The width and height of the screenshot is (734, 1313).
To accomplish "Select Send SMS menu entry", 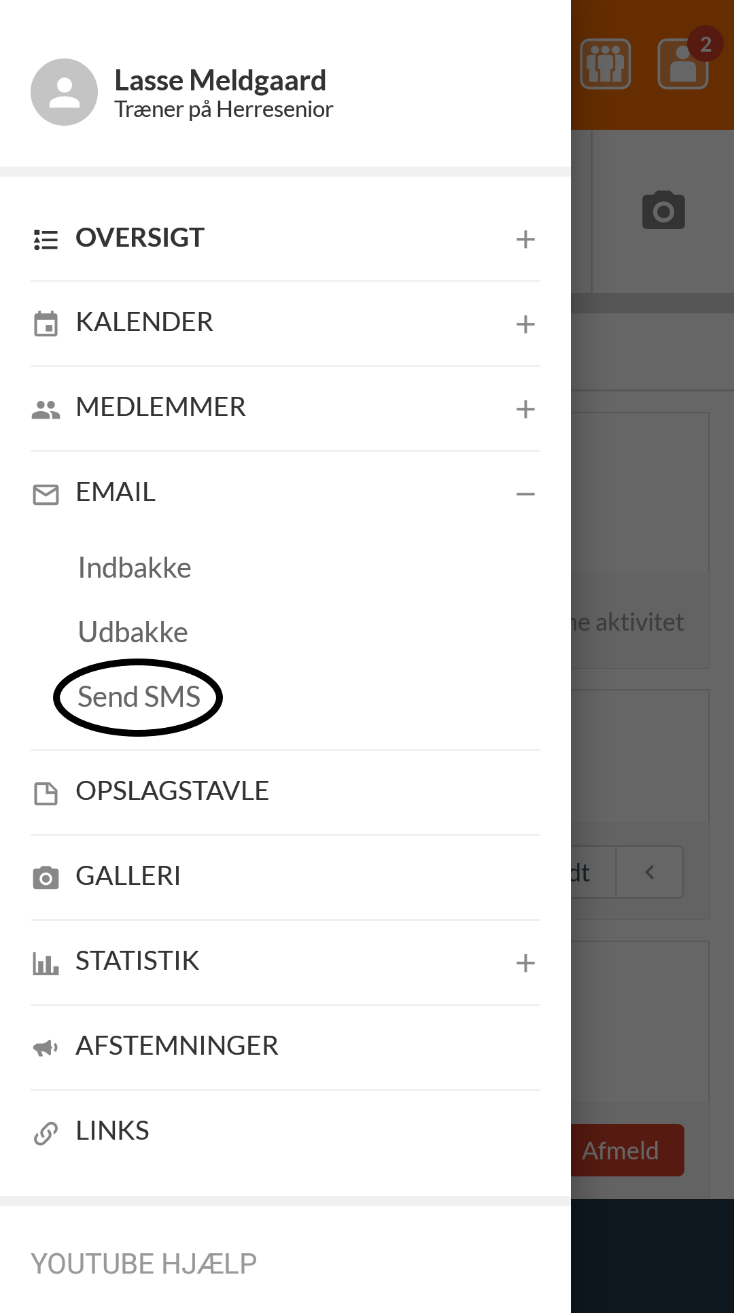I will coord(139,697).
